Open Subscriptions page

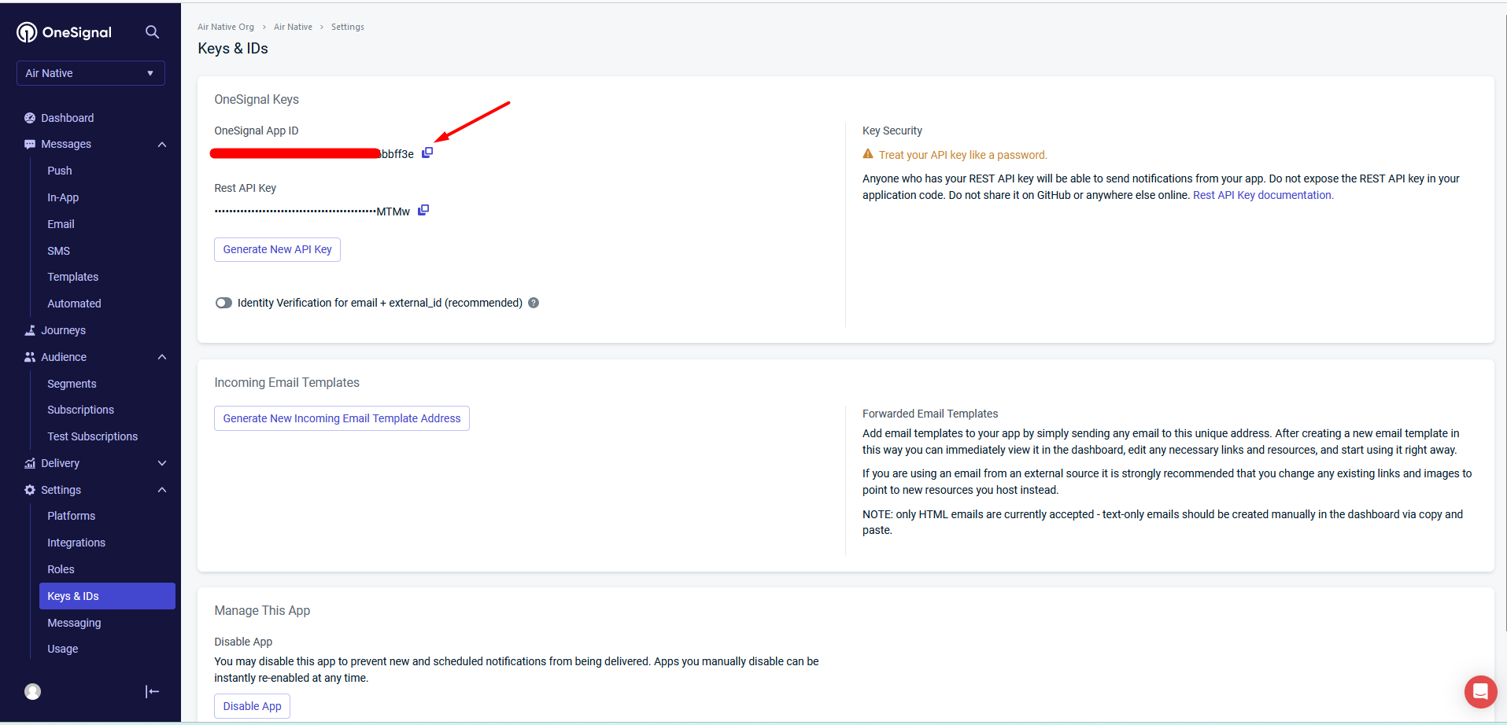point(80,410)
